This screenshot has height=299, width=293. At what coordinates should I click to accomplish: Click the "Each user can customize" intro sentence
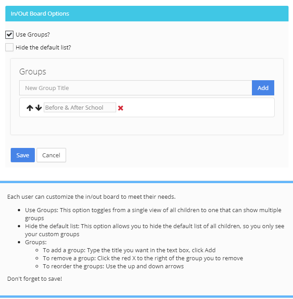pos(92,197)
